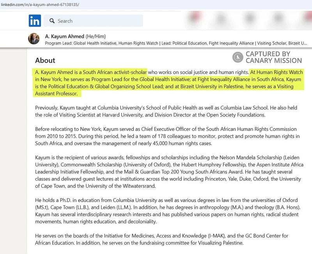Screen dimensions: 312x254
Task: Focus the LinkedIn Search field
Action: tap(93, 21)
